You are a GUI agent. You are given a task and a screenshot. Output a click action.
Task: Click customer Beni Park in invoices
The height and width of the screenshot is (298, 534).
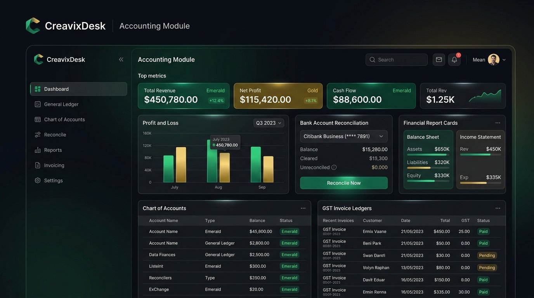tap(372, 243)
